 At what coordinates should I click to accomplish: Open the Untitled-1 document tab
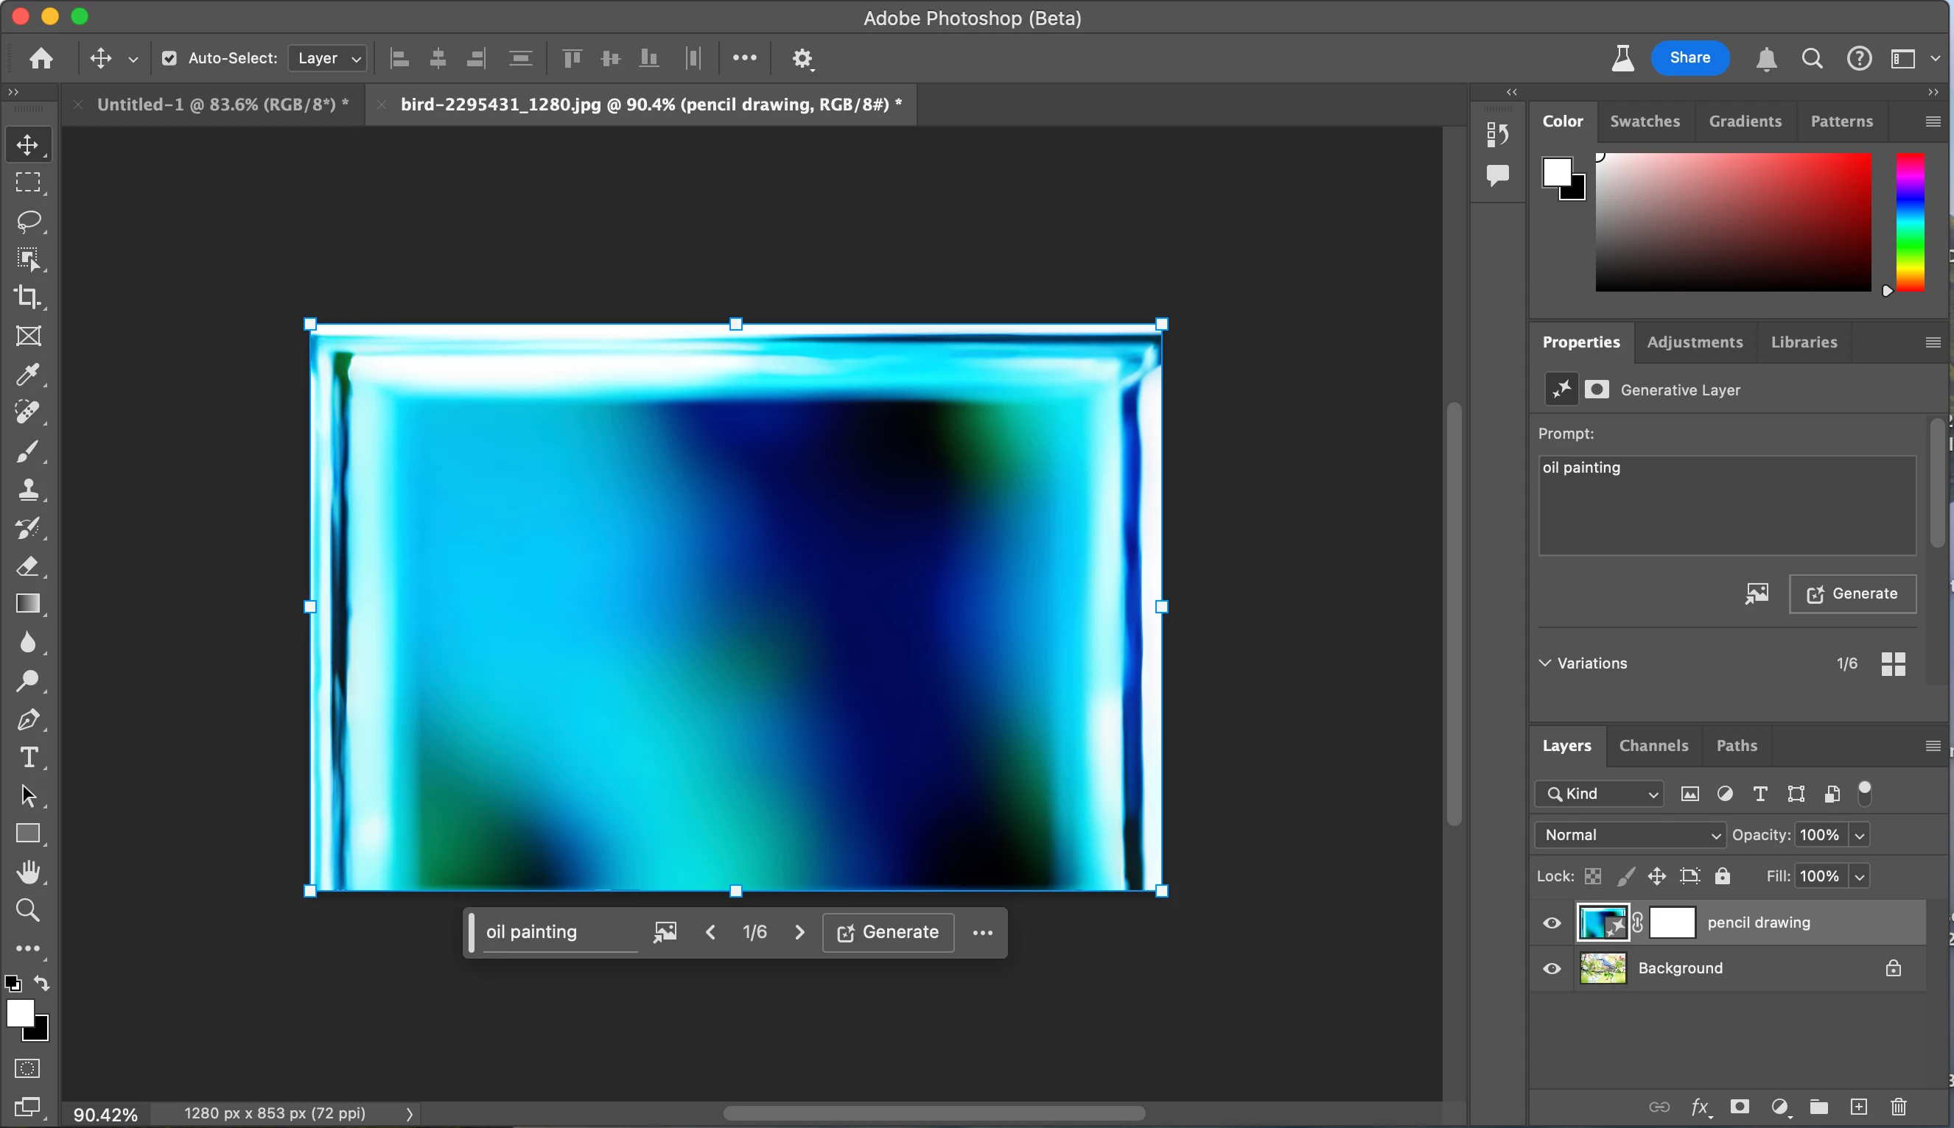tap(223, 105)
